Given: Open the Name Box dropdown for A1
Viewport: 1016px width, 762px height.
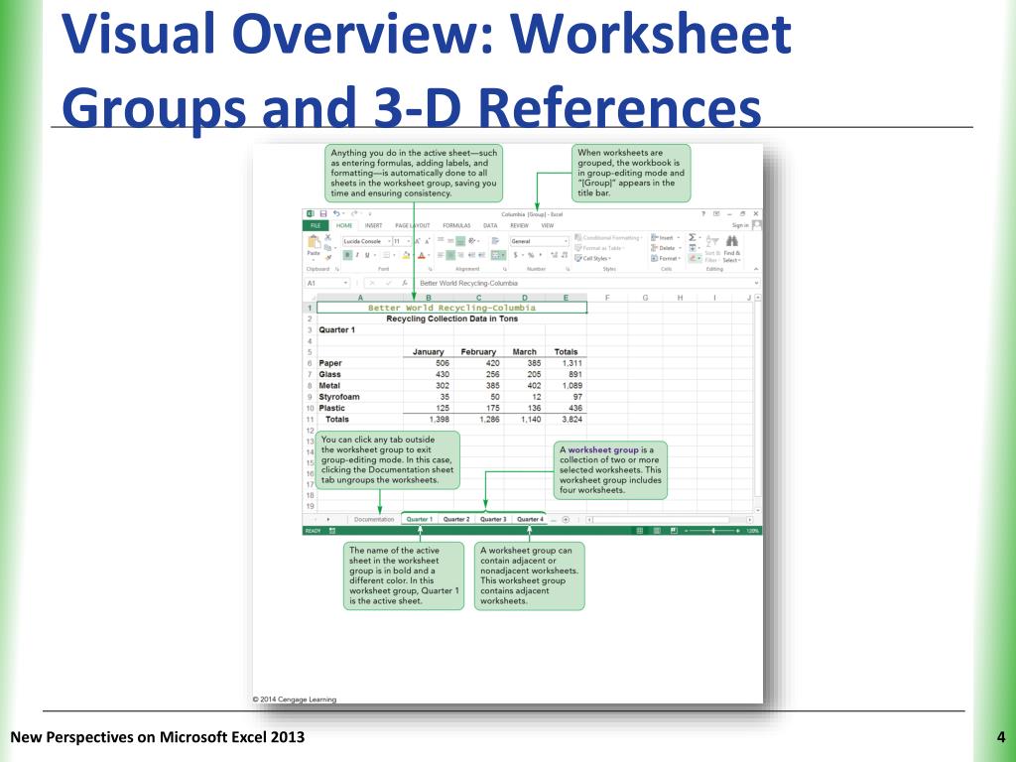Looking at the screenshot, I should tap(345, 283).
